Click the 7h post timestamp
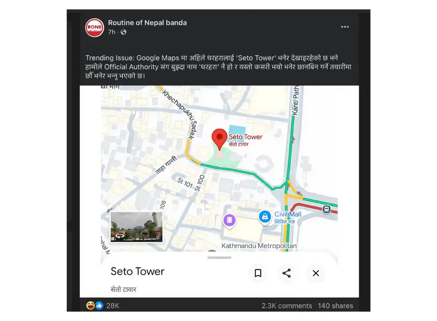Viewport: 437px width, 321px height. coord(111,32)
